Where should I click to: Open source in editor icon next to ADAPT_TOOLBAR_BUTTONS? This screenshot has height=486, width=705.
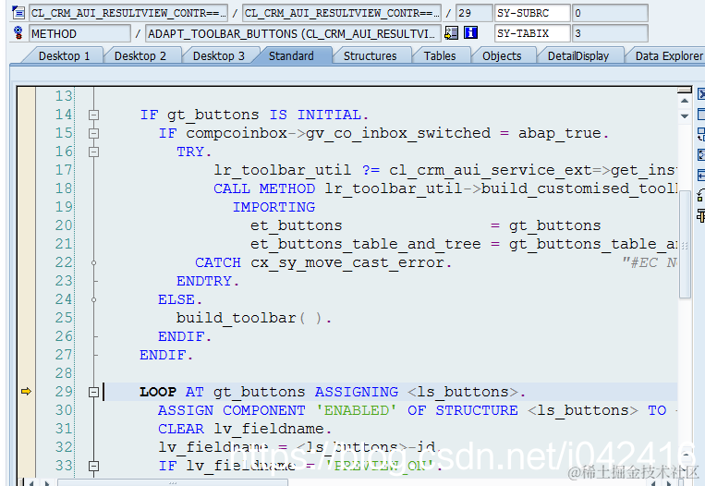pyautogui.click(x=451, y=33)
